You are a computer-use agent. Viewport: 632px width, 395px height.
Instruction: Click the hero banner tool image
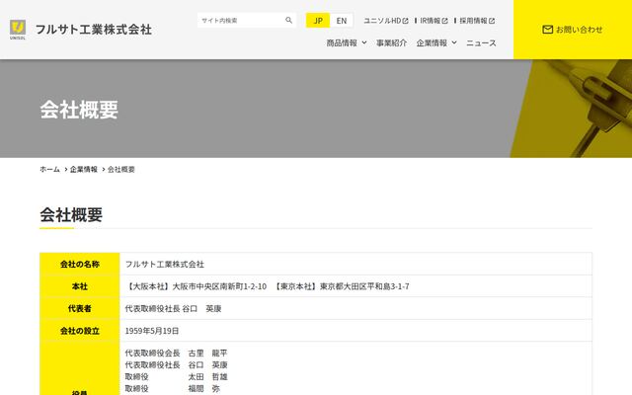[572, 109]
